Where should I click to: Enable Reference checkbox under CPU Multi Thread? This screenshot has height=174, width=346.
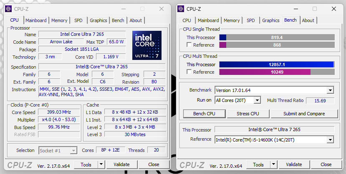tap(189, 72)
